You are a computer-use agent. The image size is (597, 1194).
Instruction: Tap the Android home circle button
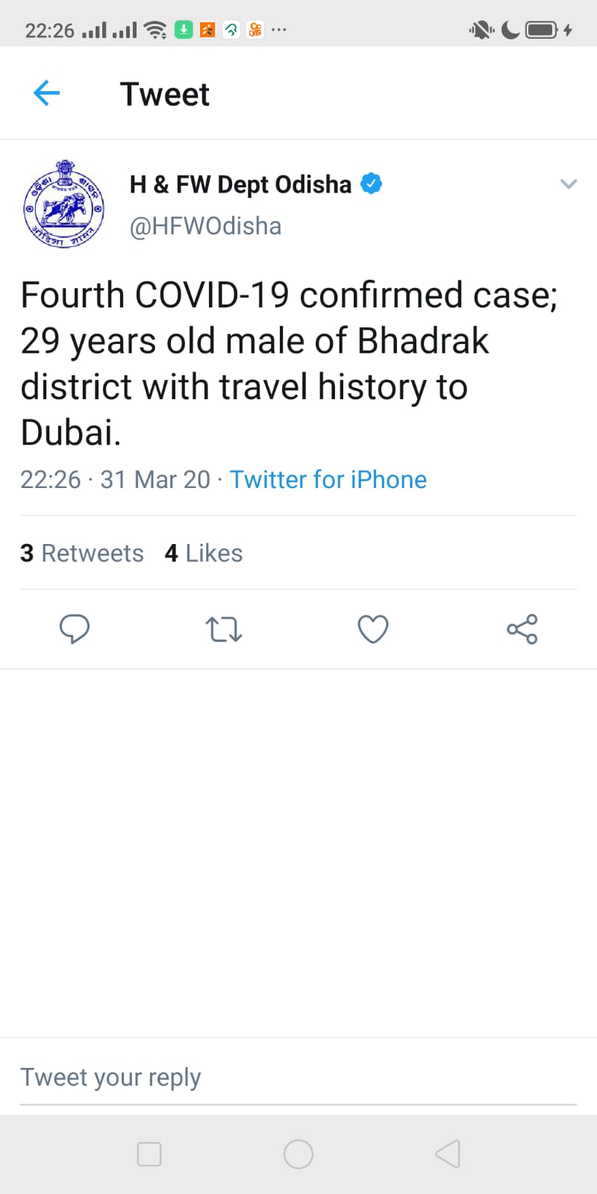click(298, 1154)
